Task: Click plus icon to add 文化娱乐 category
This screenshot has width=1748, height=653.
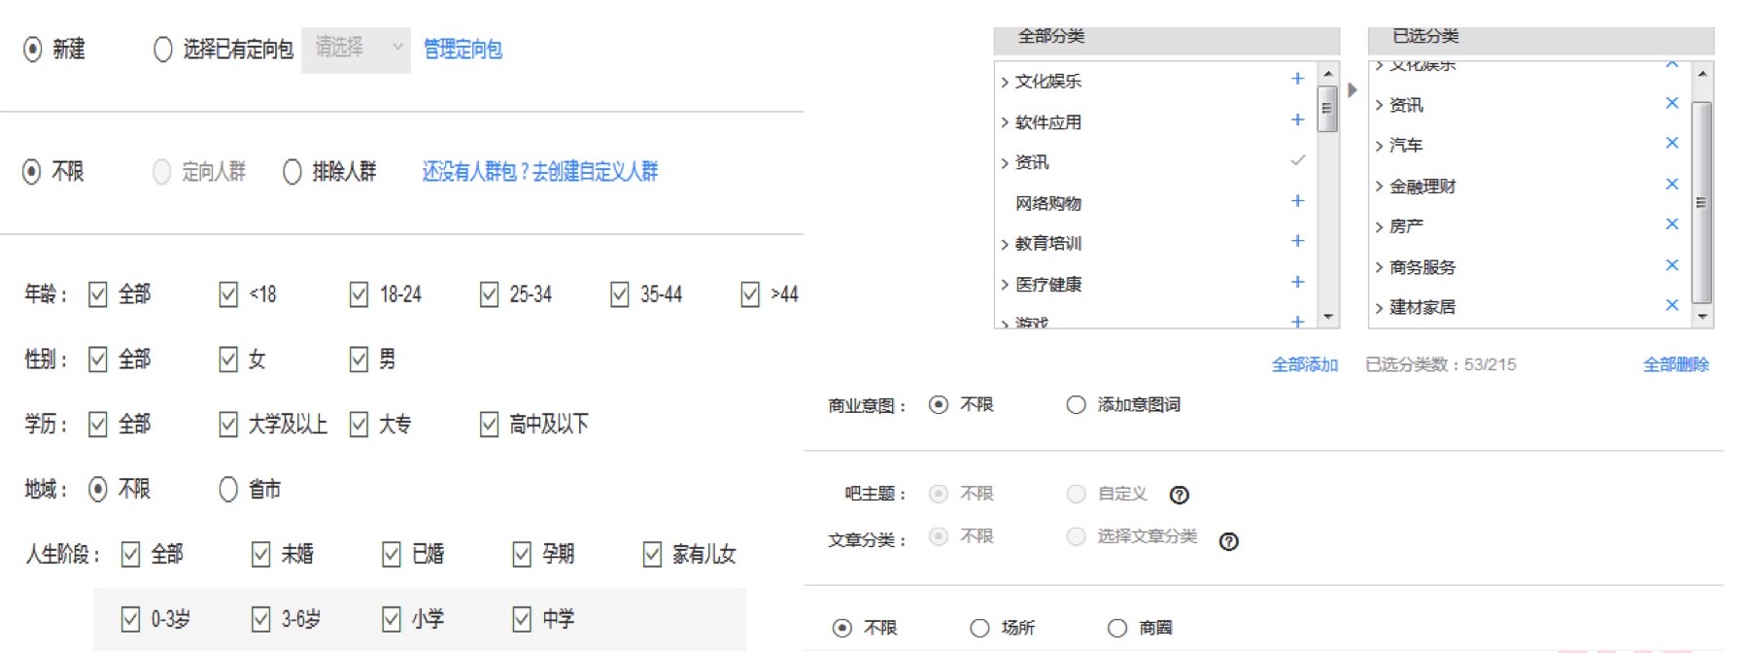Action: (x=1297, y=79)
